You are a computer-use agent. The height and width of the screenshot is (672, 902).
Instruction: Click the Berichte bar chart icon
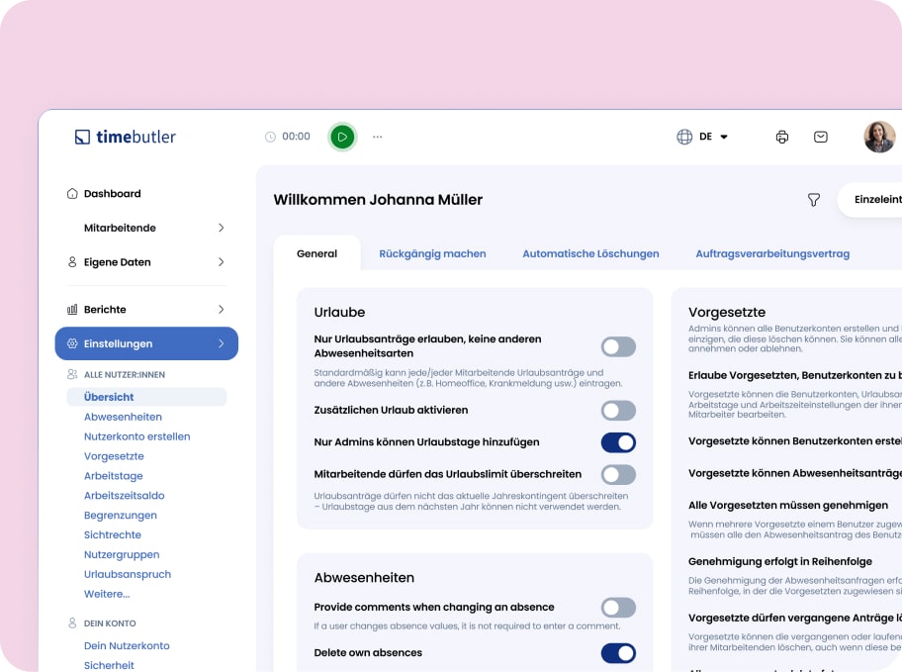pyautogui.click(x=72, y=310)
